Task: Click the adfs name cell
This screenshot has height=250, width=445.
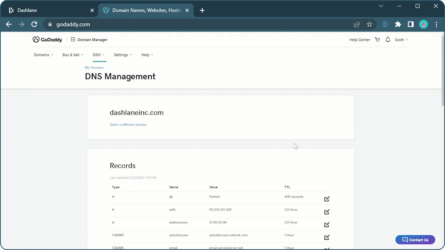Action: (x=172, y=210)
